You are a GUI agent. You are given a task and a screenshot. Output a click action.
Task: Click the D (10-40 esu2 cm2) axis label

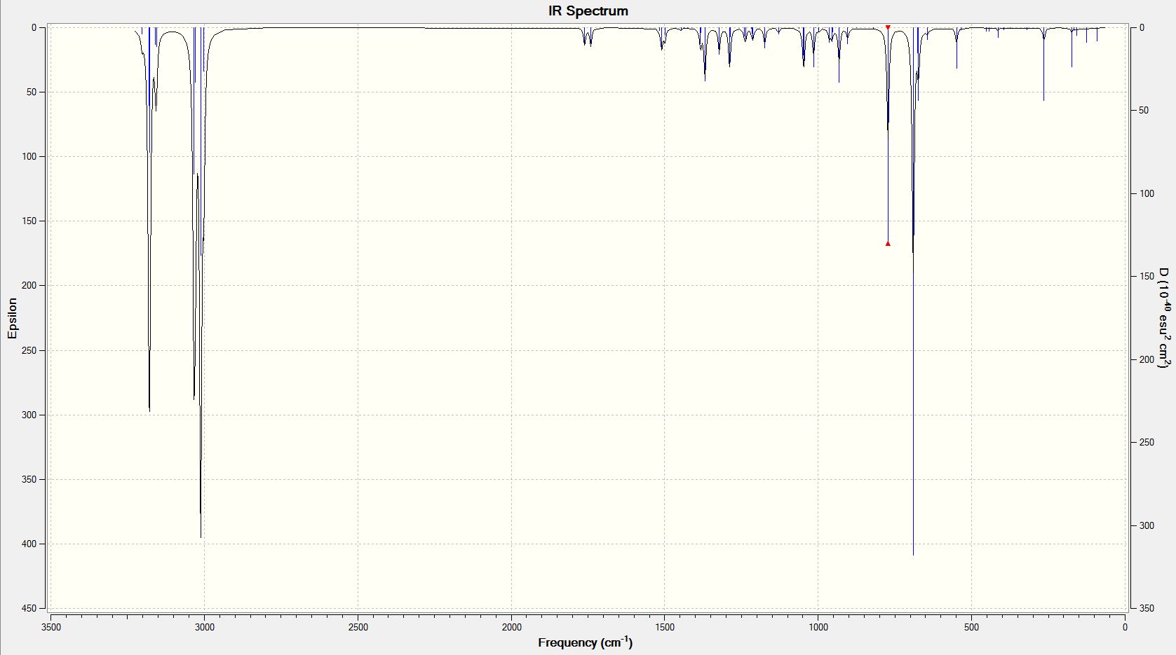tap(1164, 318)
